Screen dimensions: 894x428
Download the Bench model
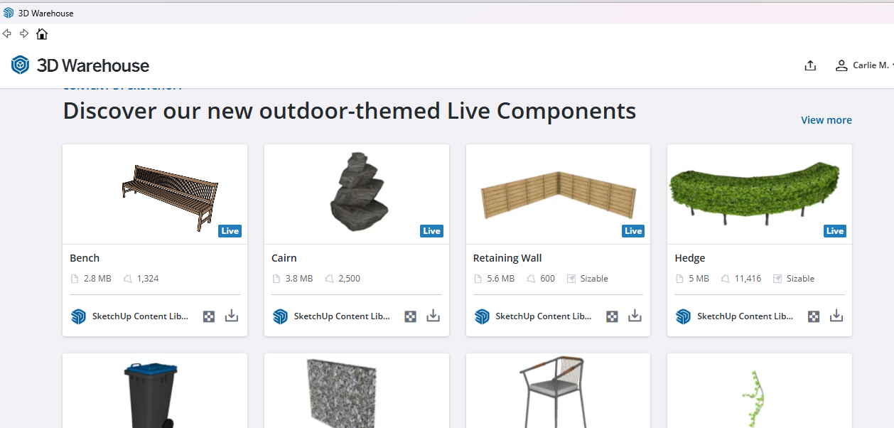click(x=232, y=316)
